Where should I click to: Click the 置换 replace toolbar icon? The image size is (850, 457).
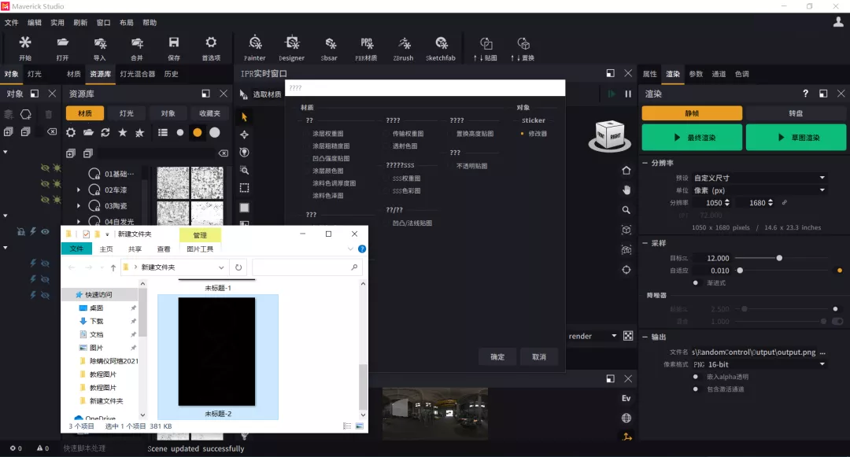(x=523, y=43)
